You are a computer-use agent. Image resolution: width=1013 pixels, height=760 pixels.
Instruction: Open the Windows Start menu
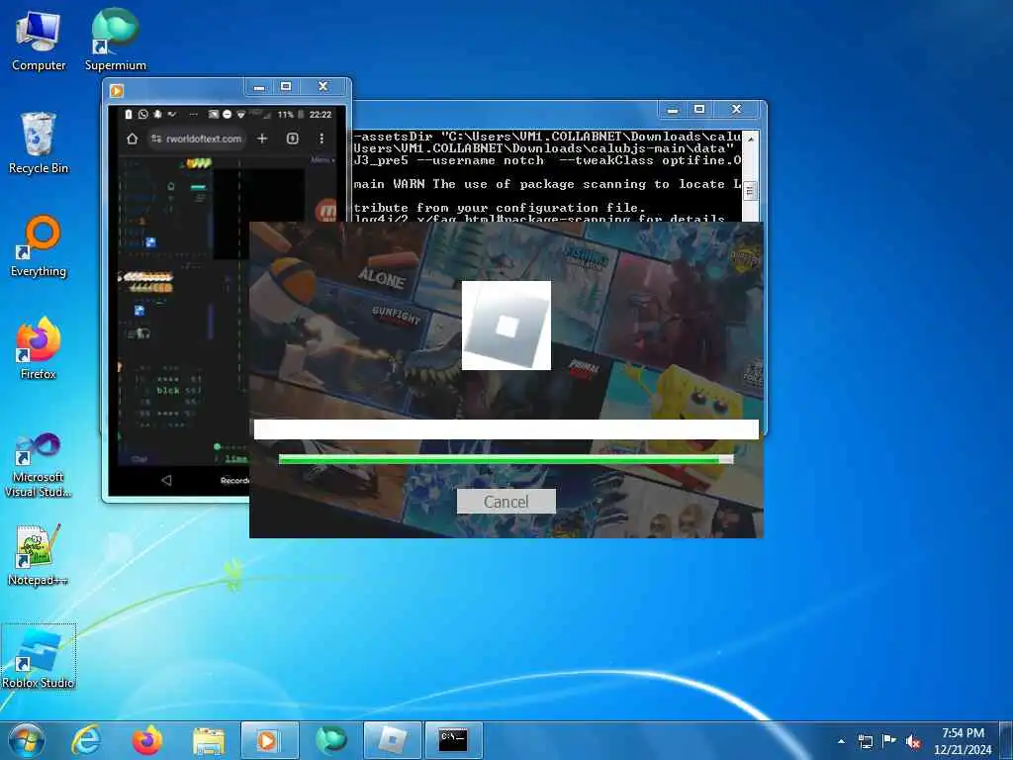tap(27, 740)
